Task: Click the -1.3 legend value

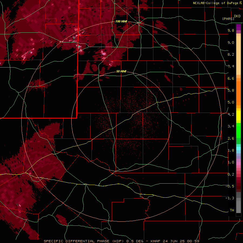Action: [230, 198]
